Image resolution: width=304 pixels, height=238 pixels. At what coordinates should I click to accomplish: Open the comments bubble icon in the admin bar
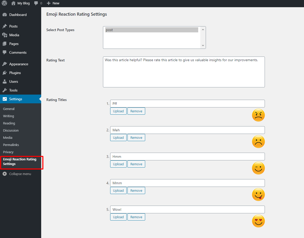pyautogui.click(x=36, y=3)
